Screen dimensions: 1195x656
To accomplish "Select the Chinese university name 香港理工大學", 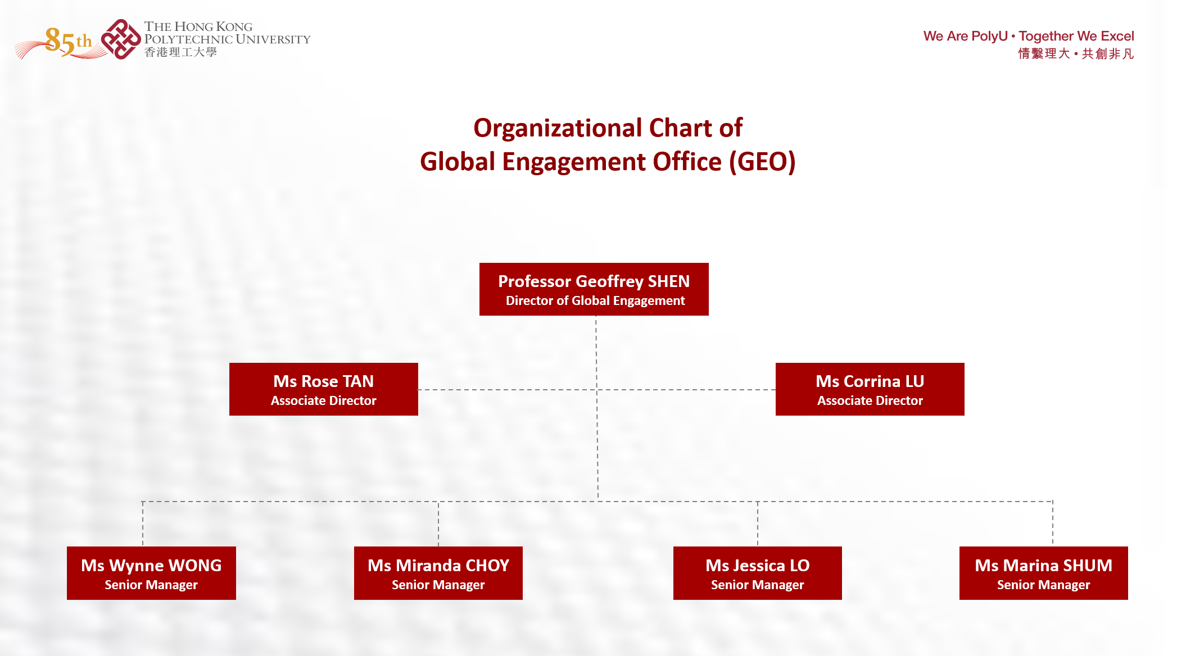I will (180, 52).
